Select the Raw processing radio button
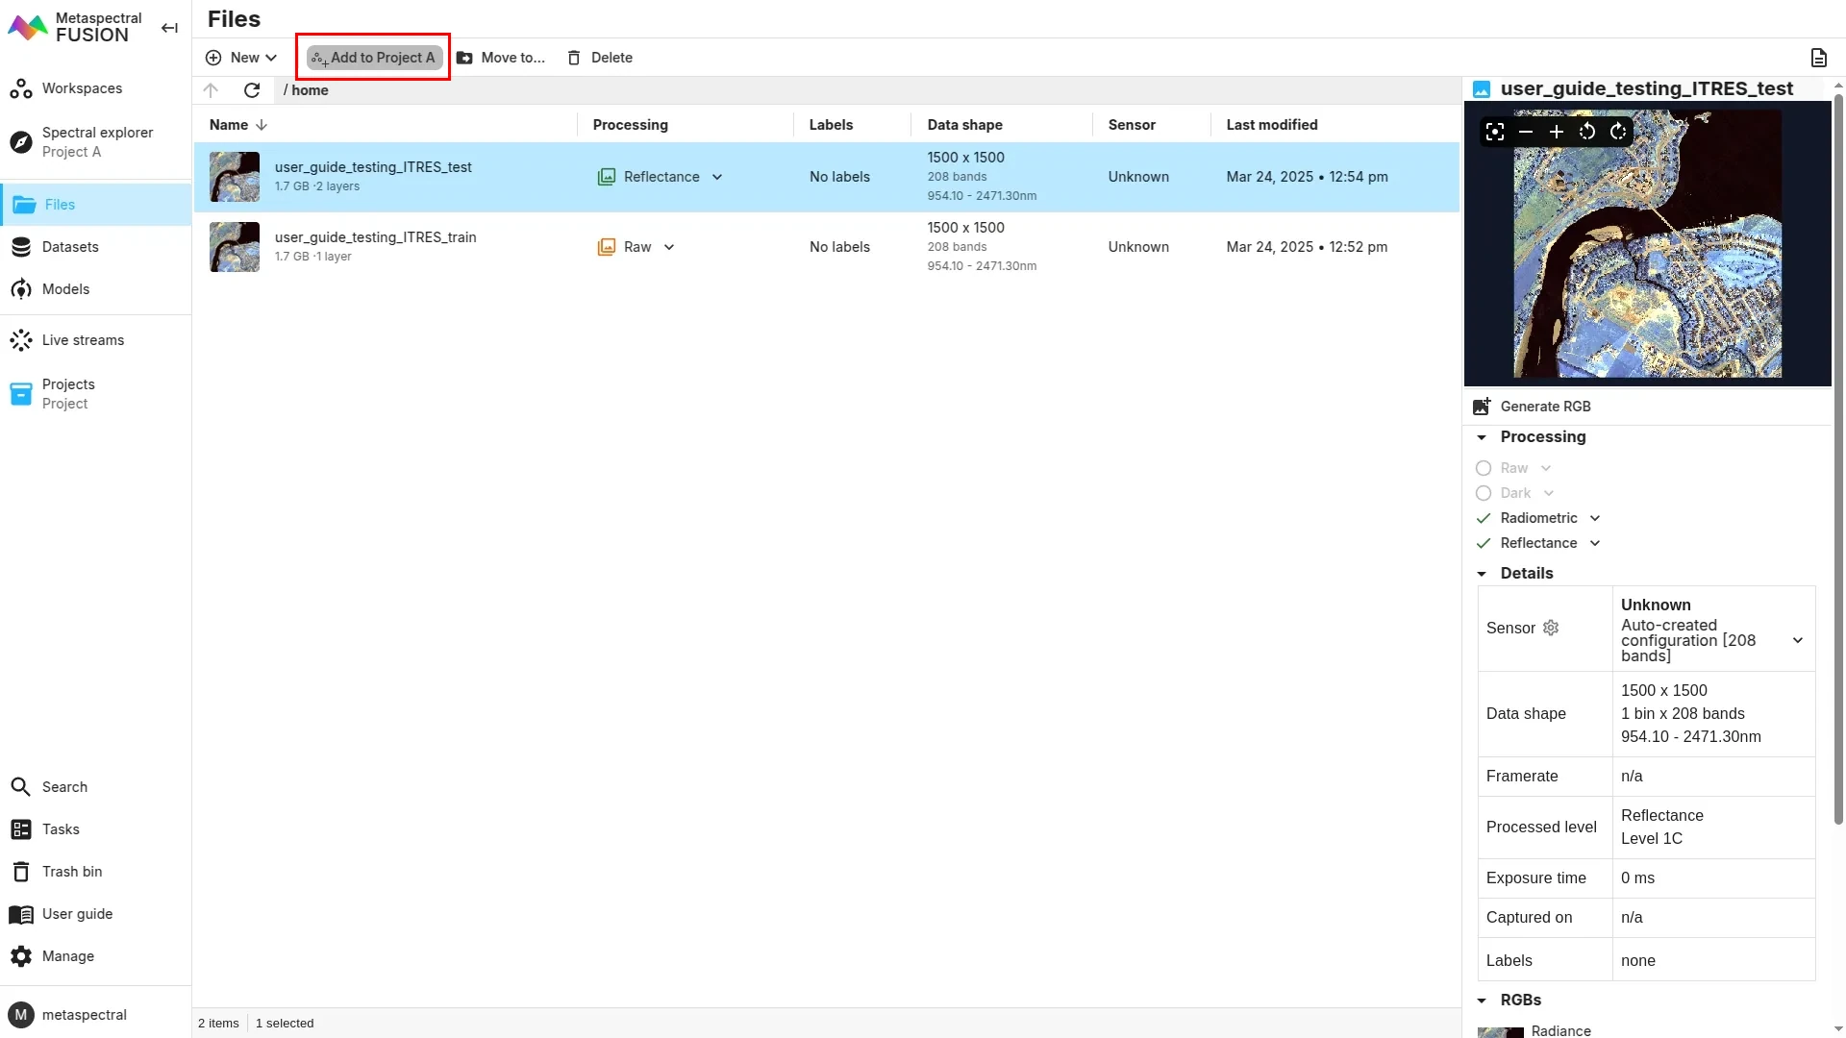 [1484, 468]
